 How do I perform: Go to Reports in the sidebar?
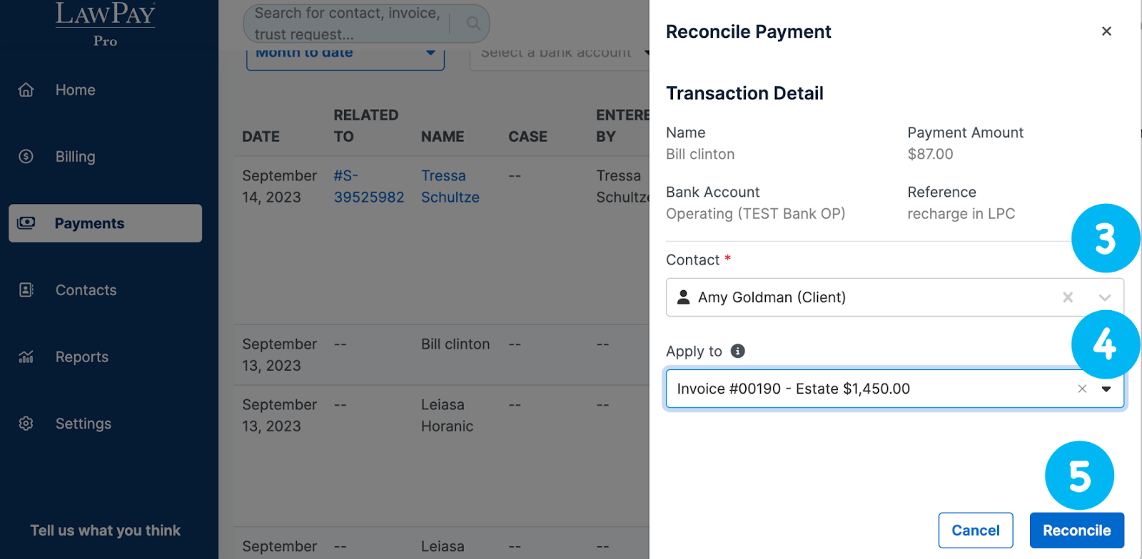coord(82,357)
